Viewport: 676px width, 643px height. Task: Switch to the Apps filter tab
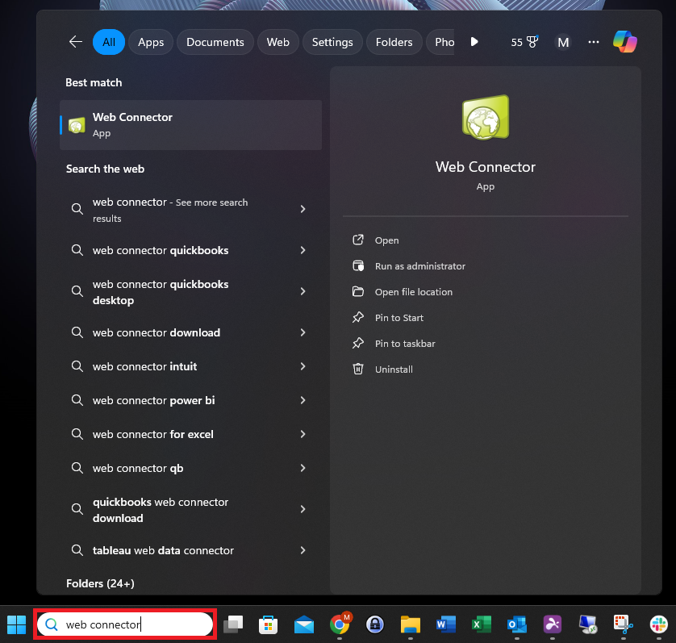(151, 42)
